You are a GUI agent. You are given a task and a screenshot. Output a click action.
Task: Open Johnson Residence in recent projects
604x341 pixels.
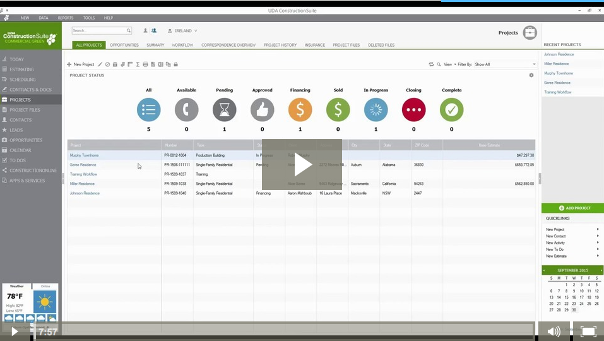coord(559,54)
